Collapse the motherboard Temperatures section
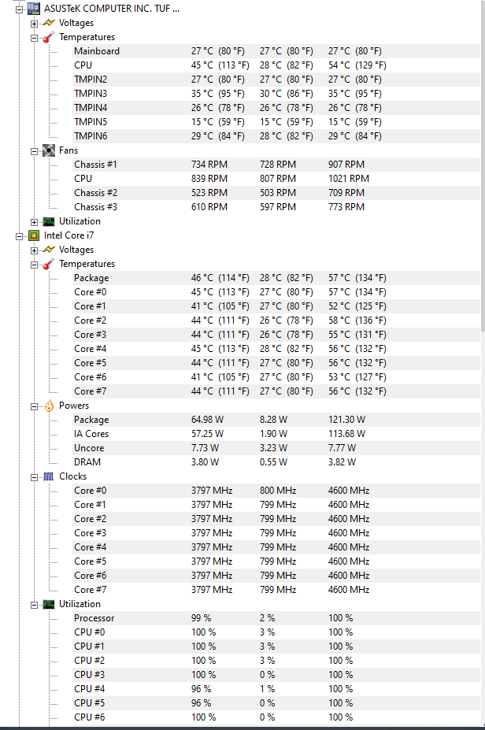485x730 pixels. (32, 37)
